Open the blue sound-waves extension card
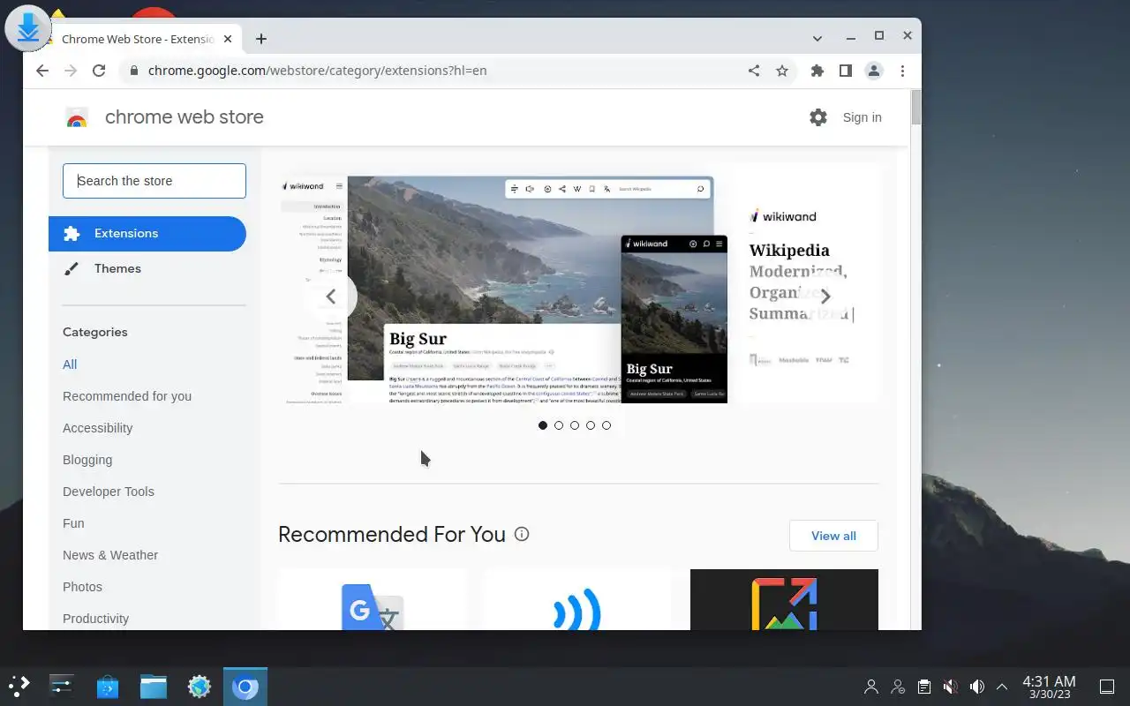1130x706 pixels. (577, 600)
